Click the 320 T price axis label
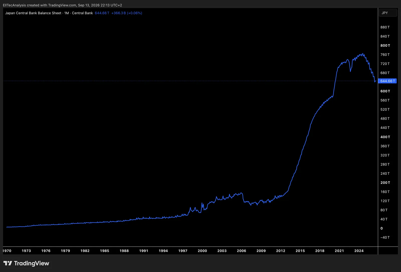Viewport: 401px width, 272px height. [x=385, y=155]
